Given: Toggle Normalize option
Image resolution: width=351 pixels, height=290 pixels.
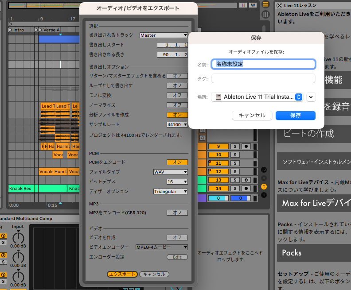Looking at the screenshot, I should (177, 105).
